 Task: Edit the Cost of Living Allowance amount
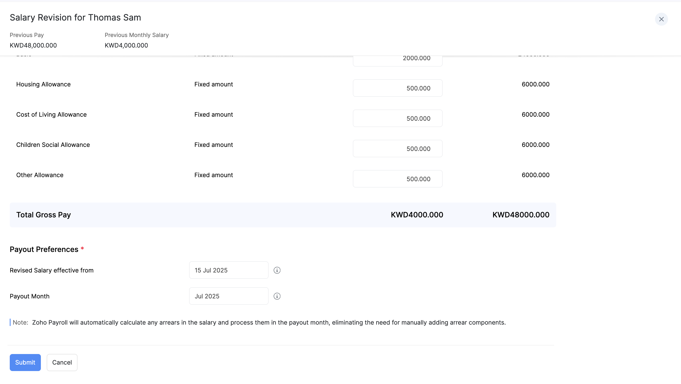point(397,119)
